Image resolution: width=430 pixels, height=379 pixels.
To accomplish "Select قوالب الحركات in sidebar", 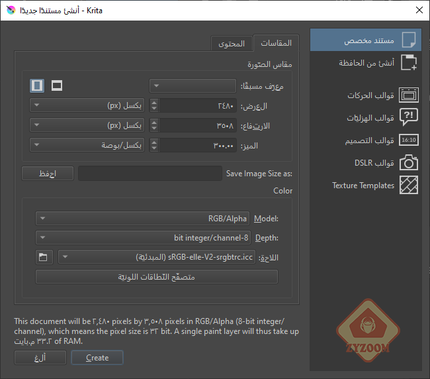I will 366,95.
